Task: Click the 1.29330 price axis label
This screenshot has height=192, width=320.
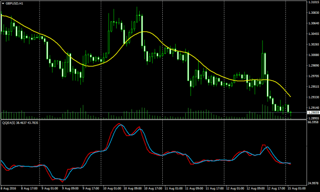Action: click(x=313, y=97)
